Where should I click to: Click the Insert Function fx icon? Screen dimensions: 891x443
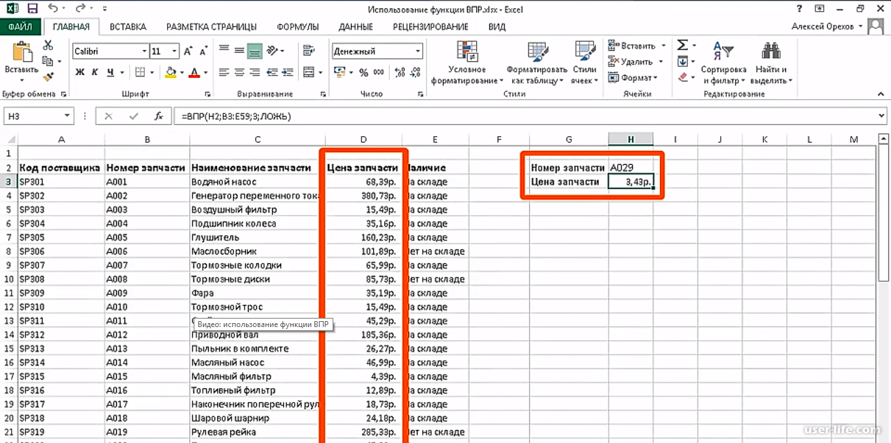click(x=159, y=116)
